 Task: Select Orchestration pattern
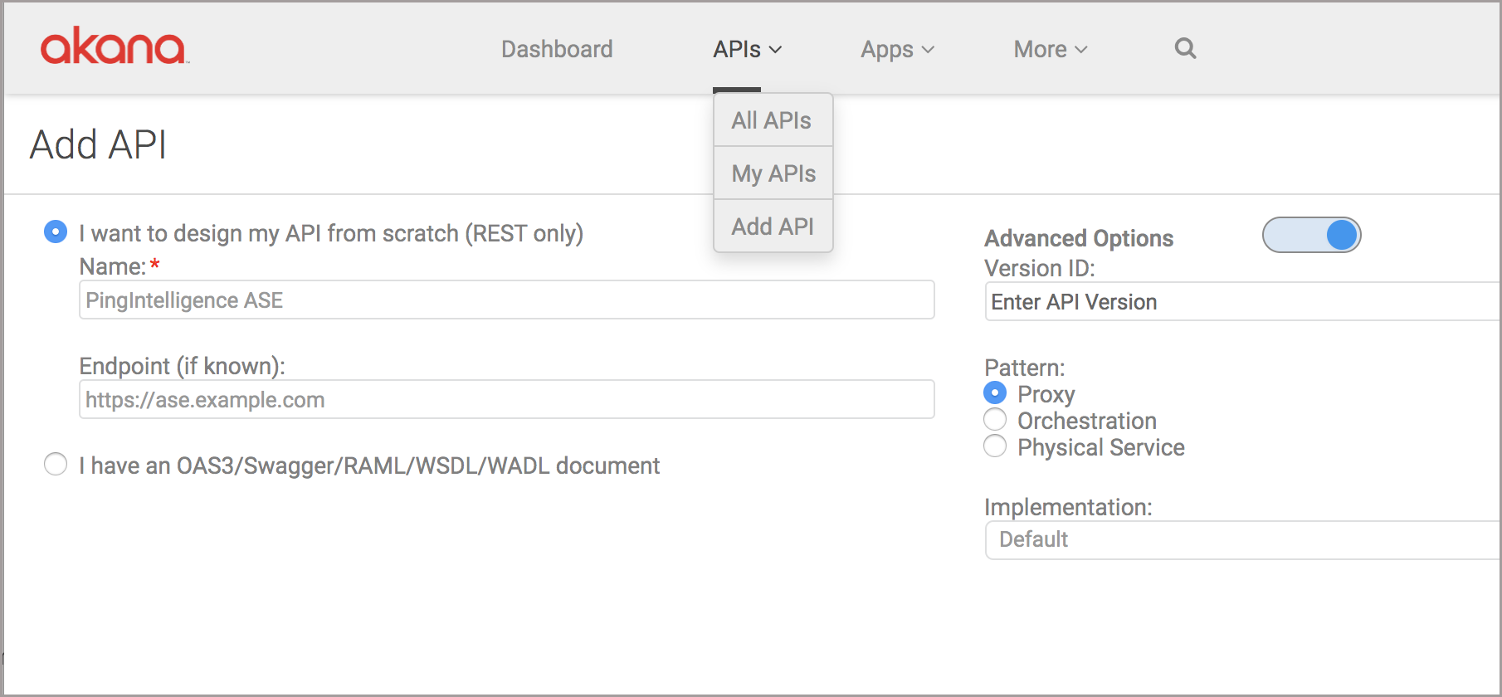[x=995, y=419]
